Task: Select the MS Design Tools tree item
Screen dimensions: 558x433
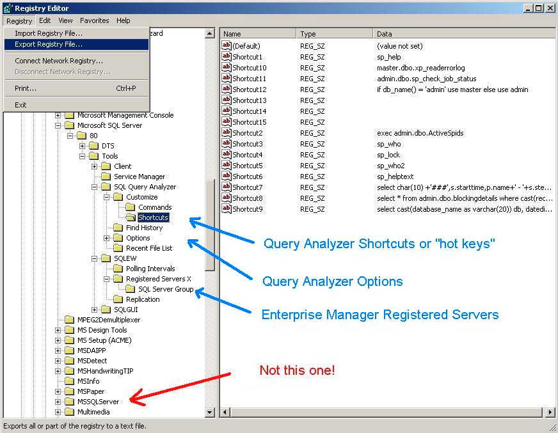Action: tap(102, 330)
